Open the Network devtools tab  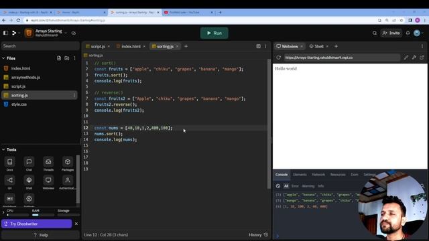[x=318, y=175]
